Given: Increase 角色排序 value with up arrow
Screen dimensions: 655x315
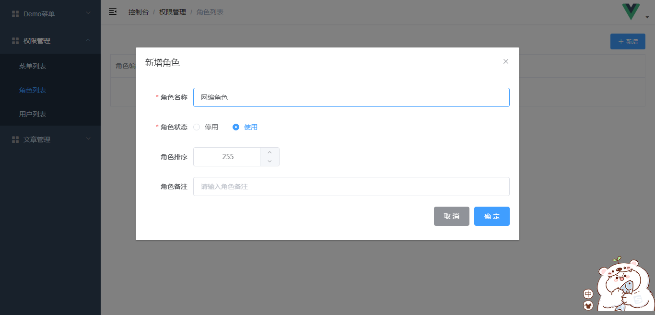Looking at the screenshot, I should pyautogui.click(x=269, y=152).
